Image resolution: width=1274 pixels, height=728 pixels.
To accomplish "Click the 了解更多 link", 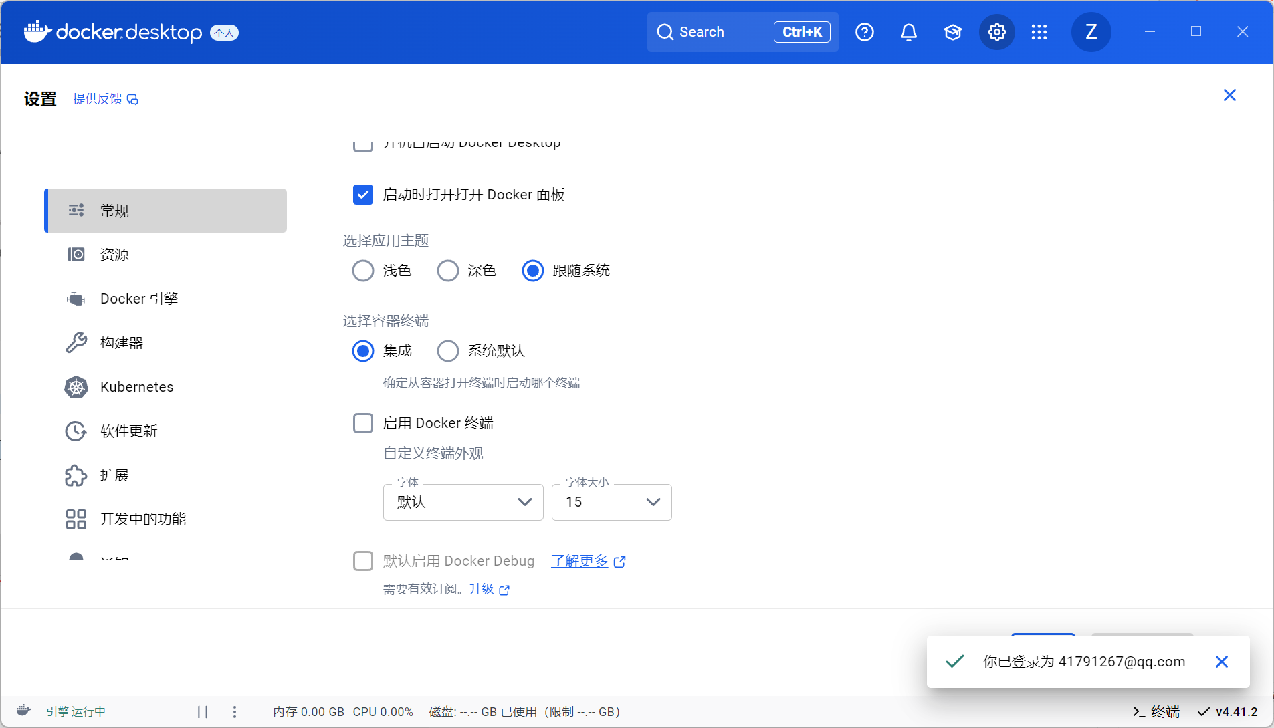I will (x=580, y=561).
